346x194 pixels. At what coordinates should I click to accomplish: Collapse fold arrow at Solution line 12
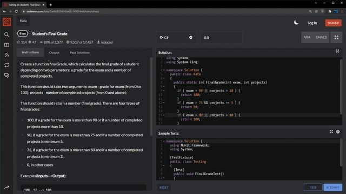point(164,103)
